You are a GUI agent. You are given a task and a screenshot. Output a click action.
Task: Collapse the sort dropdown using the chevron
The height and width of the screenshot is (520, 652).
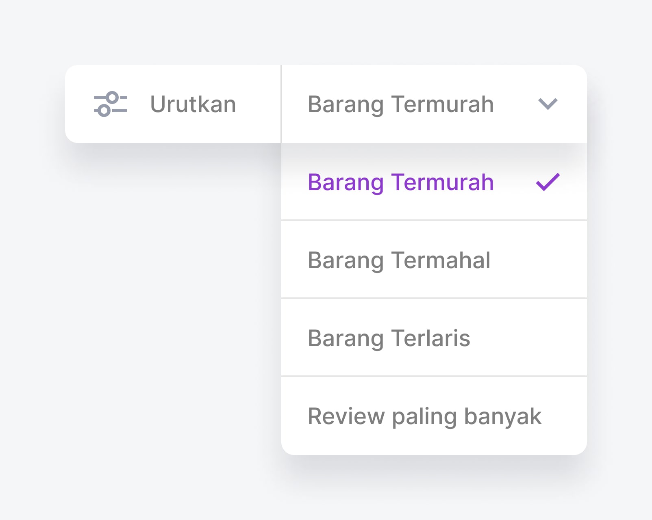click(x=548, y=104)
